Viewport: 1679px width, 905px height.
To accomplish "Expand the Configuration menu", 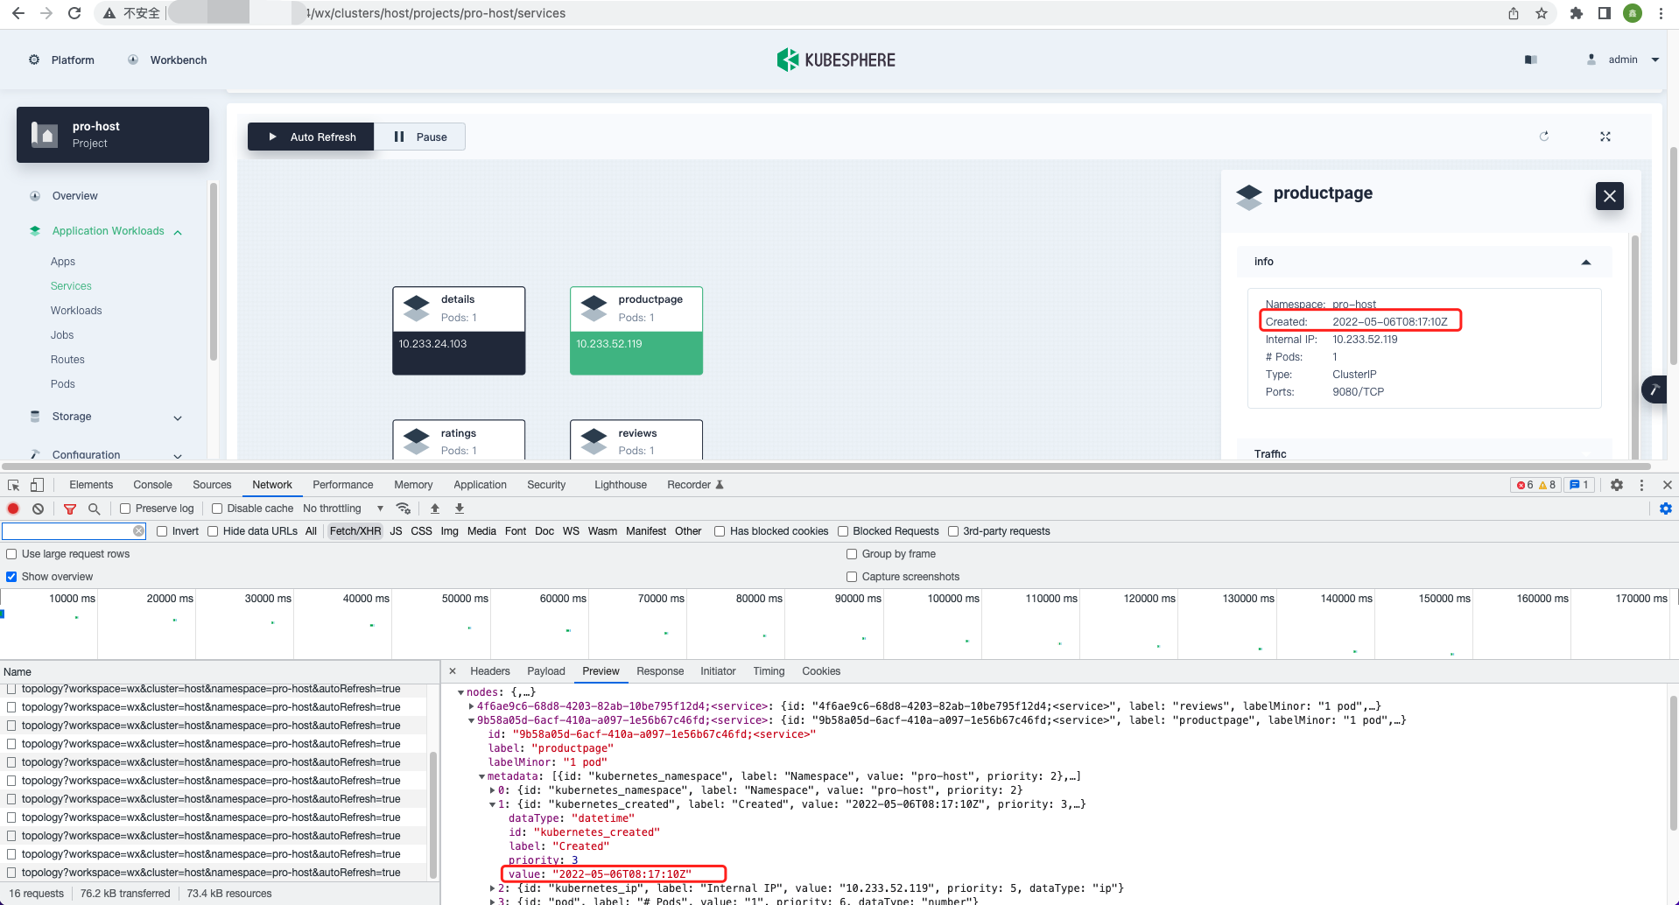I will [178, 455].
